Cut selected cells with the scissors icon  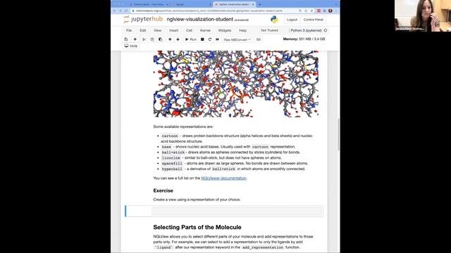144,39
